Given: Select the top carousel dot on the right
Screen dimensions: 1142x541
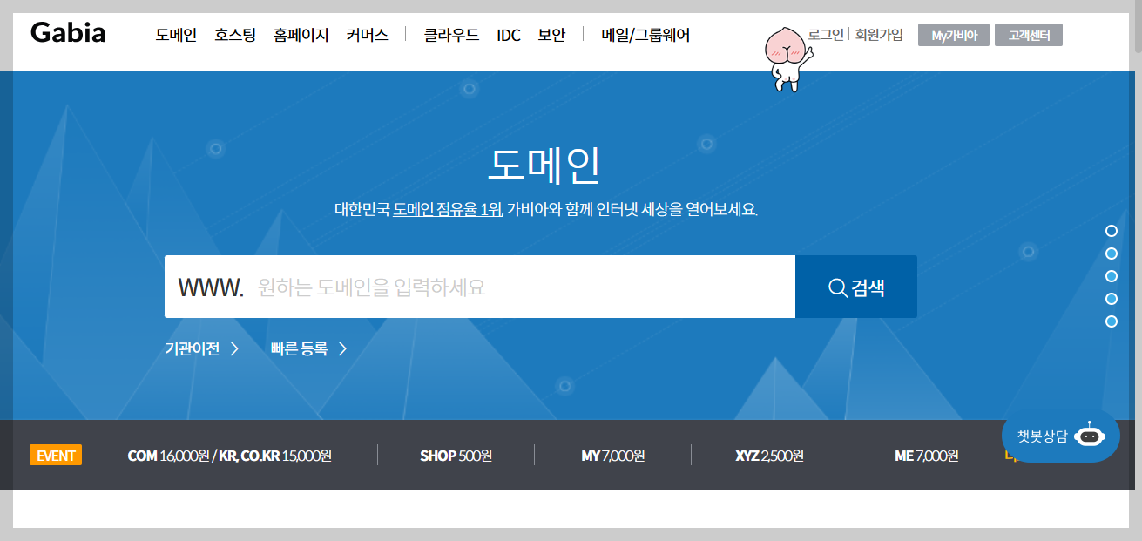Looking at the screenshot, I should [1111, 231].
